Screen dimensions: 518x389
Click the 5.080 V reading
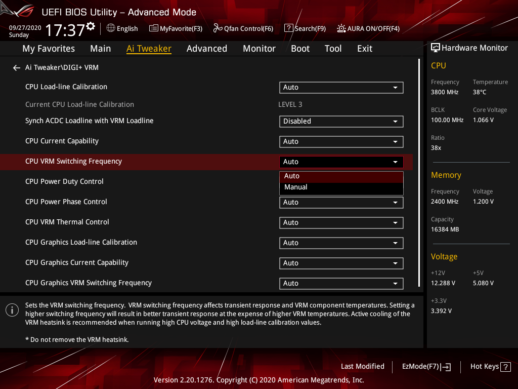tap(483, 283)
